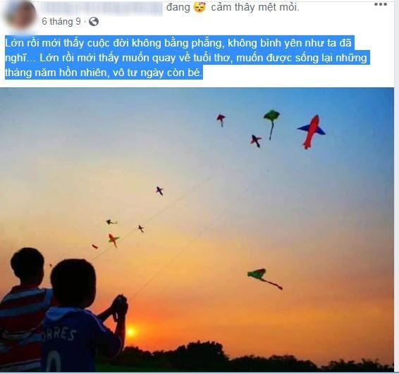This screenshot has height=374, width=399.
Task: Click the "cảm thấy mệt mỏi" feeling text
Action: 255,7
